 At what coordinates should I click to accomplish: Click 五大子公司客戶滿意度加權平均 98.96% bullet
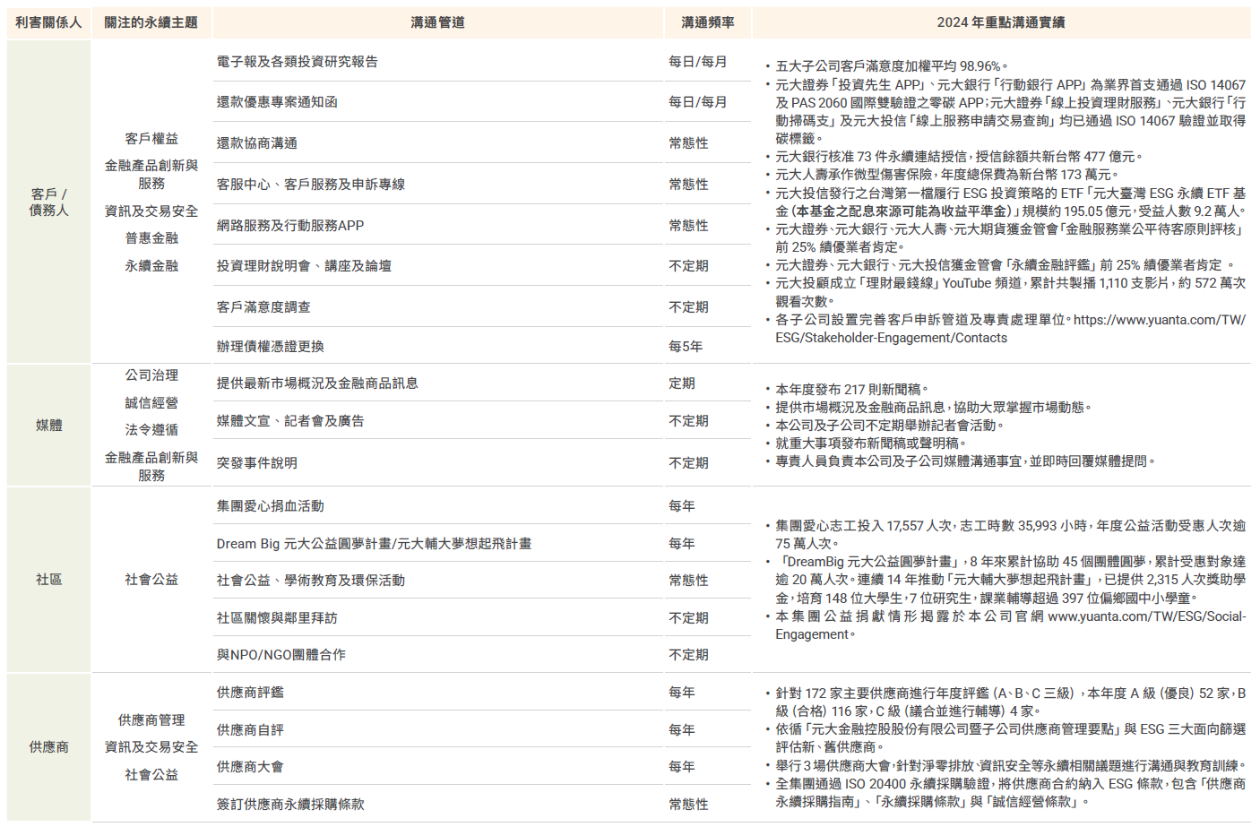click(x=892, y=66)
